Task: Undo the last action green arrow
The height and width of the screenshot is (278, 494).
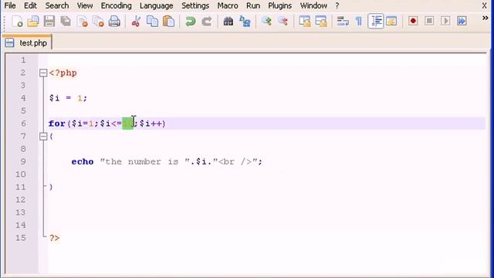Action: pos(191,21)
